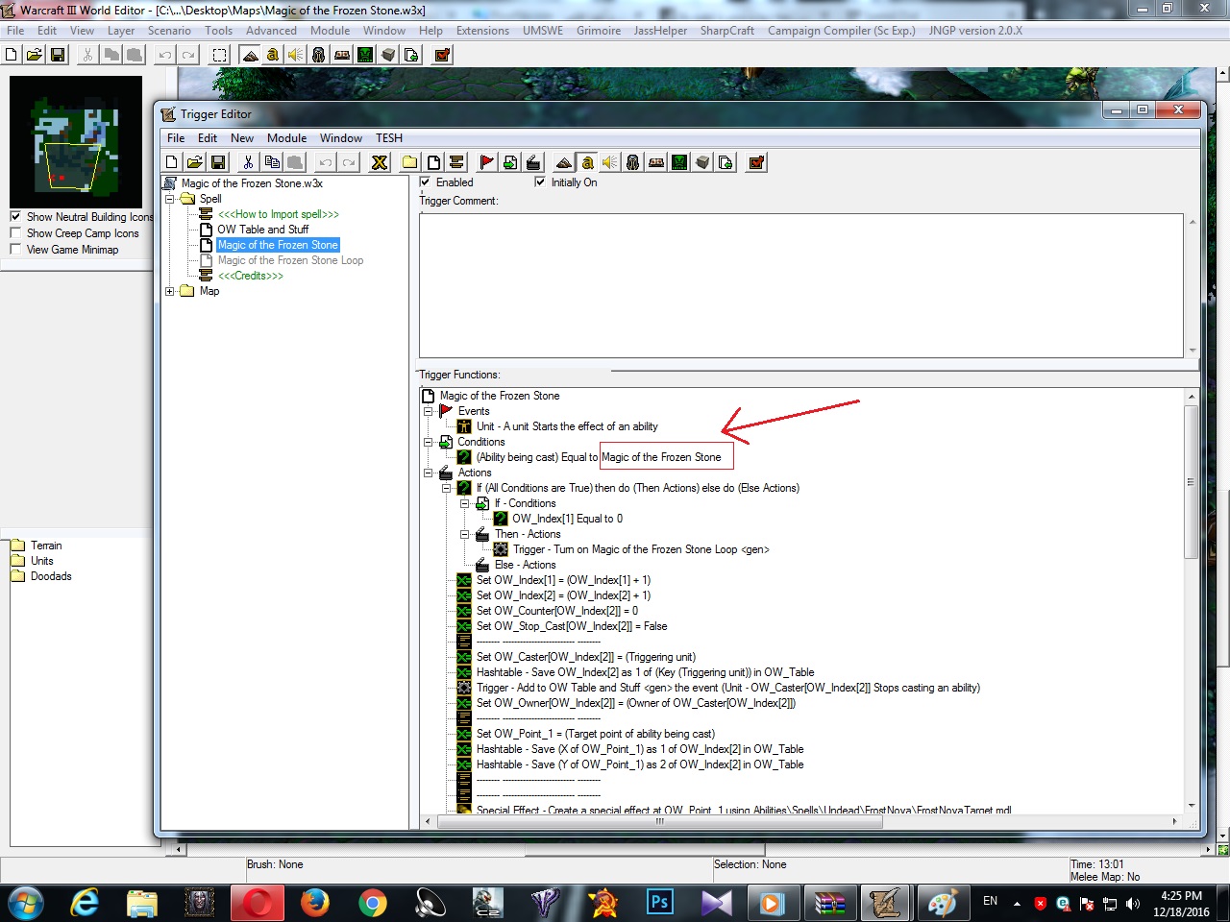Screen dimensions: 1230x922
Task: Open the JassHelper menu
Action: coord(660,31)
